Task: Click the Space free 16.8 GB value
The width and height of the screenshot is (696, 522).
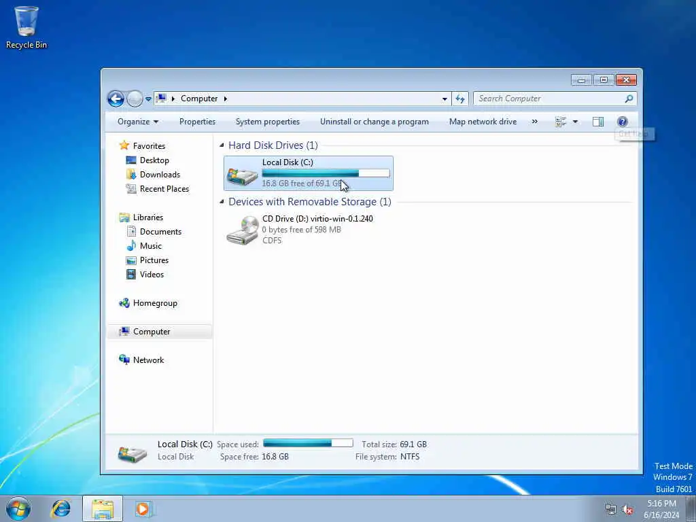Action: pos(275,457)
